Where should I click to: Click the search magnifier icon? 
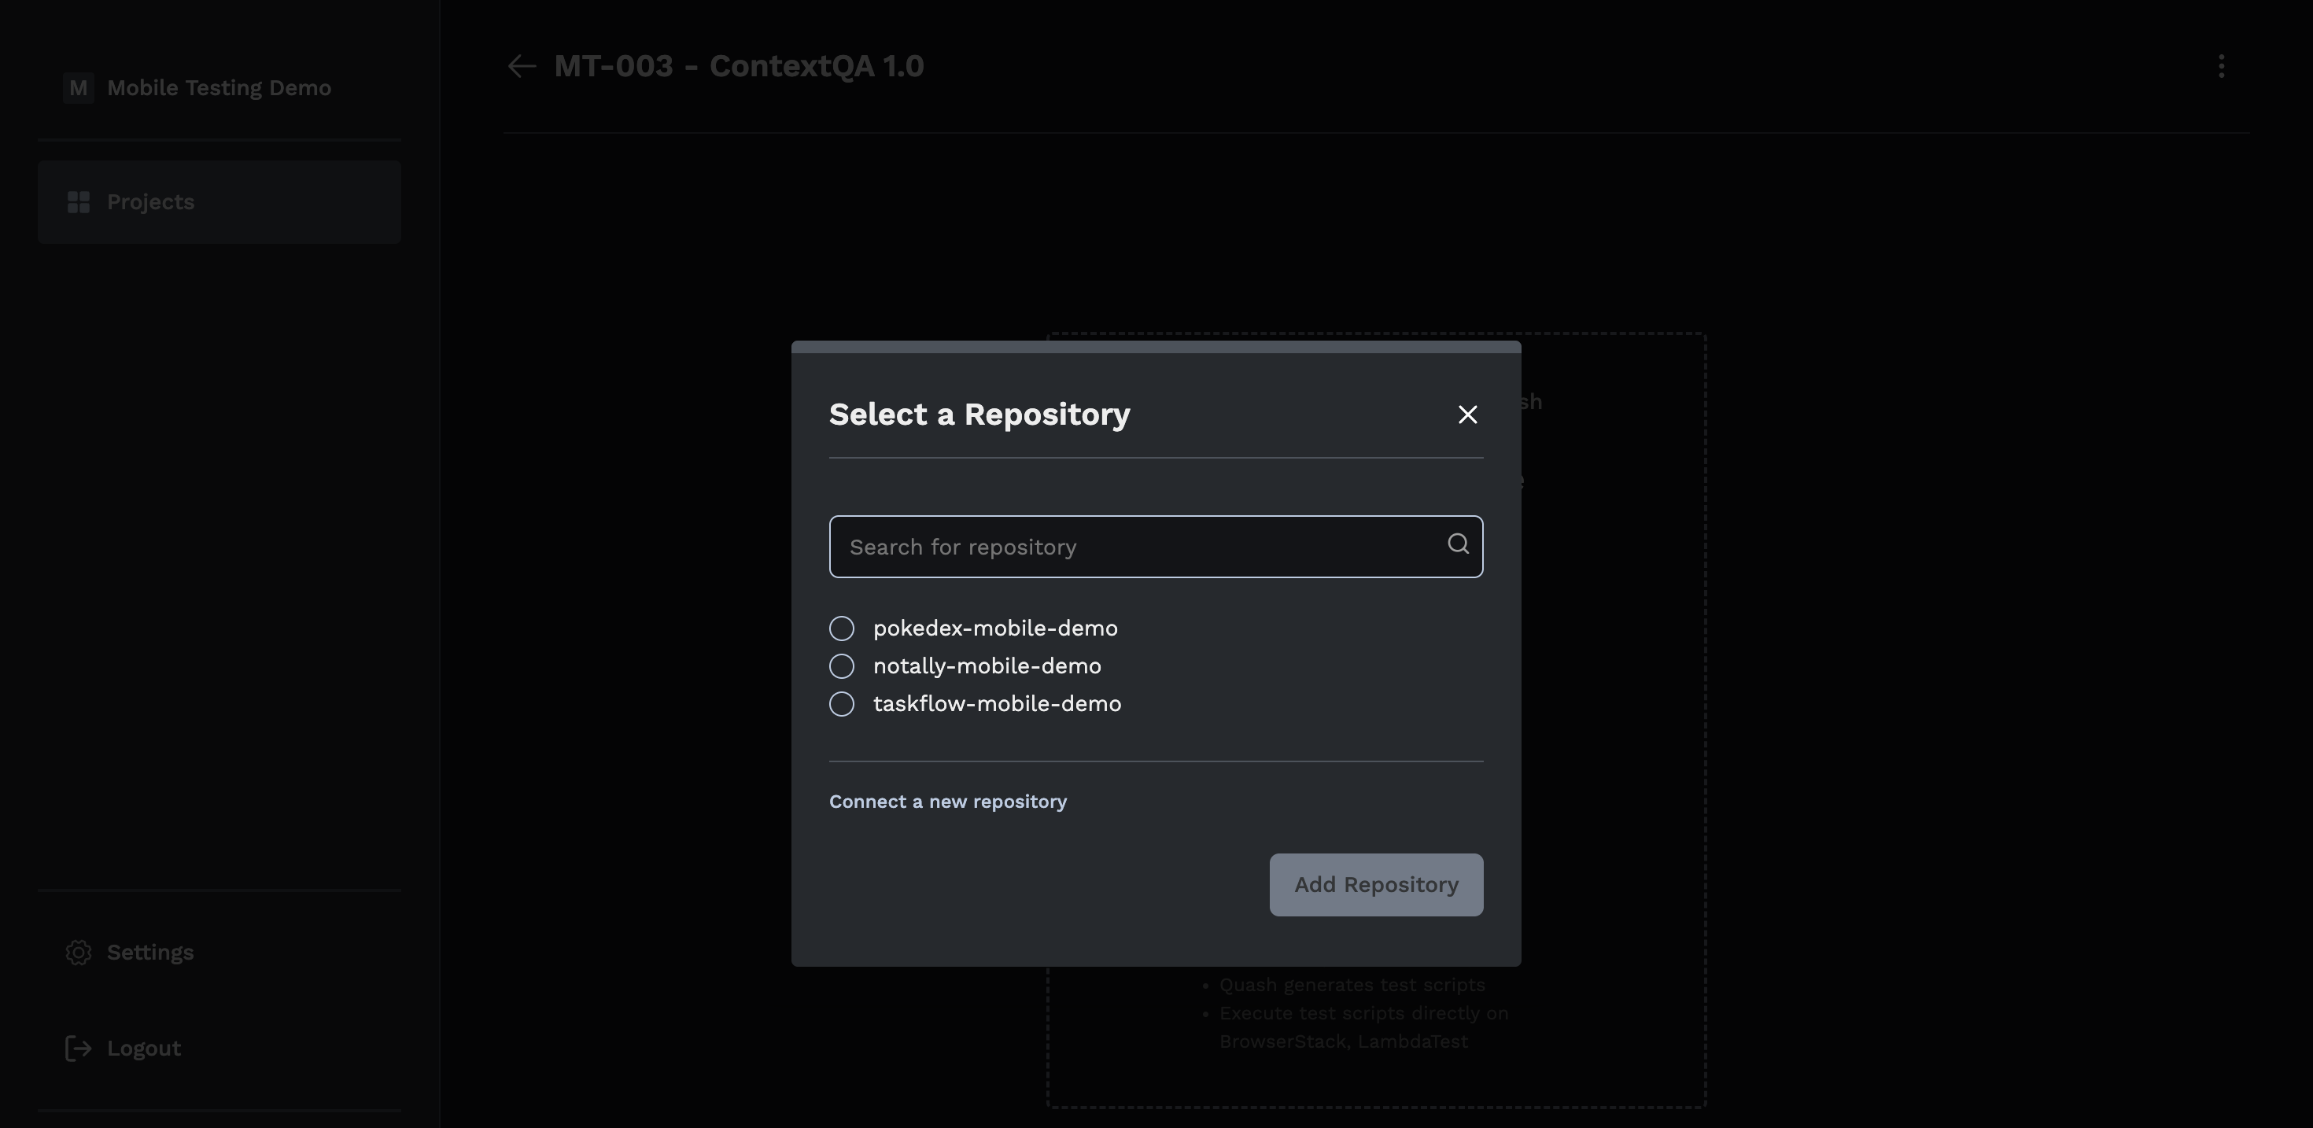(1457, 544)
